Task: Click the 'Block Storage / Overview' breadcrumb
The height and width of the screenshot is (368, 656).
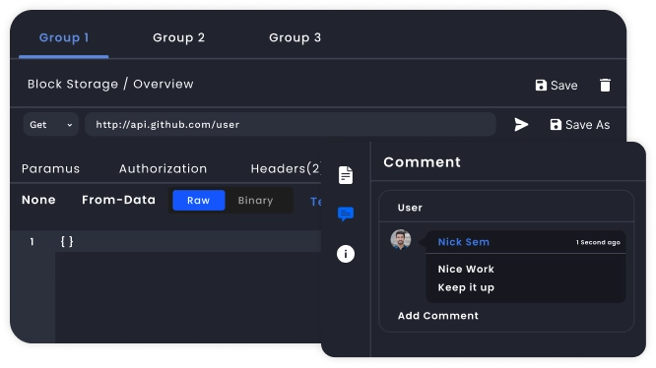Action: click(x=110, y=85)
